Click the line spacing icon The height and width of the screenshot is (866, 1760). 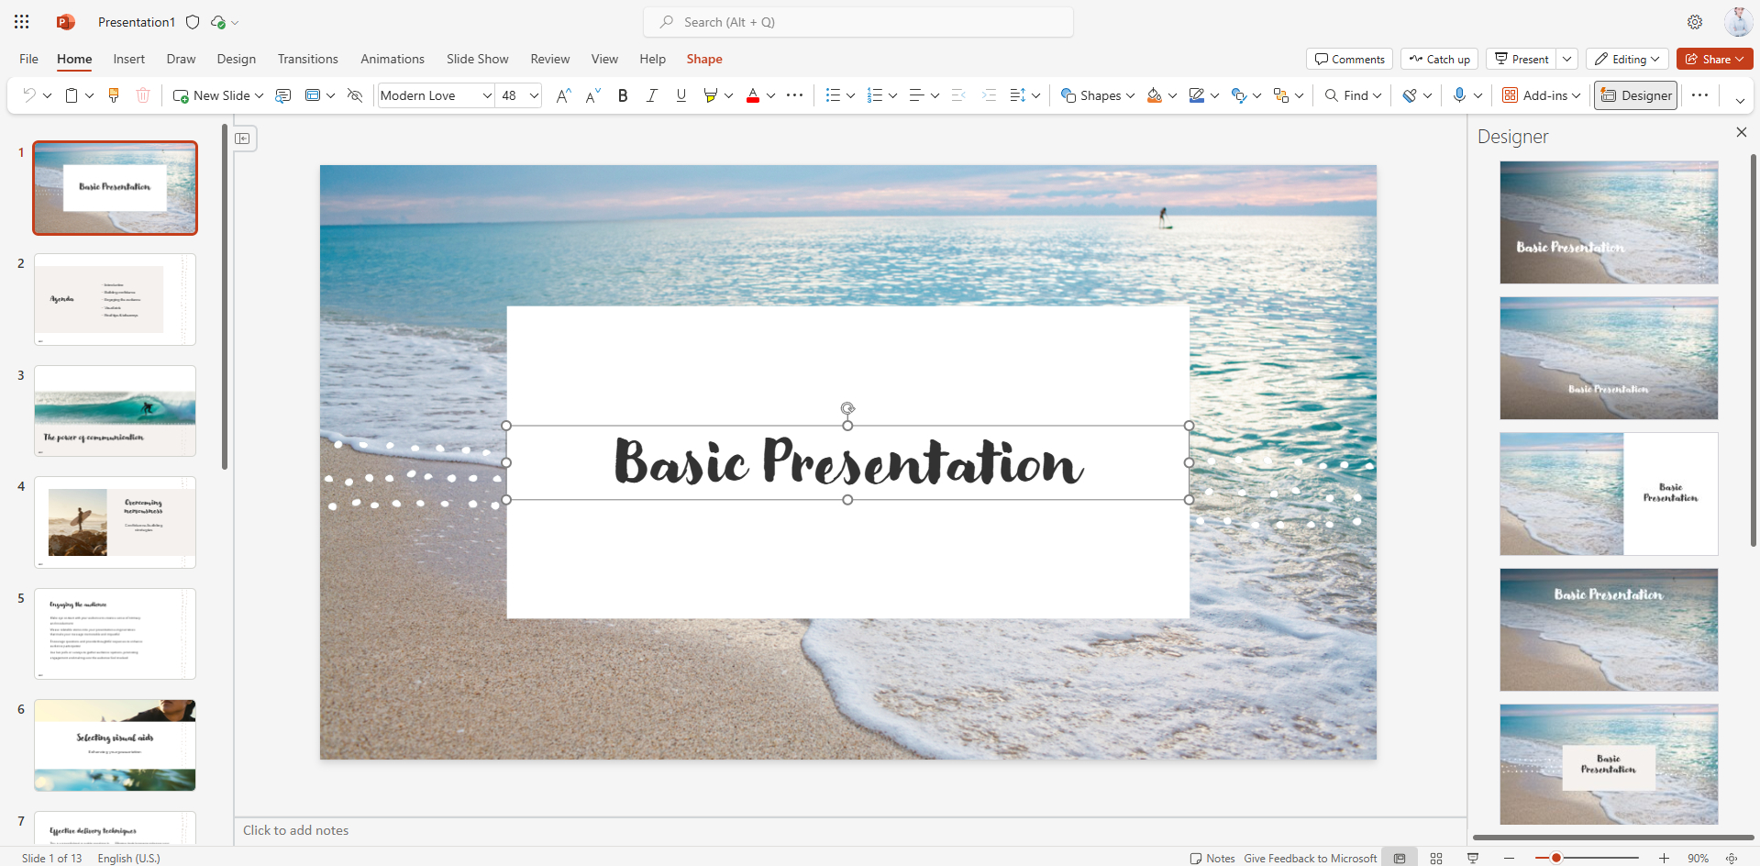point(1017,95)
